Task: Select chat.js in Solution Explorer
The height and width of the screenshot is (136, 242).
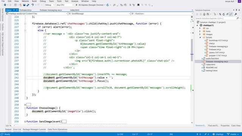Action: pyautogui.click(x=212, y=43)
